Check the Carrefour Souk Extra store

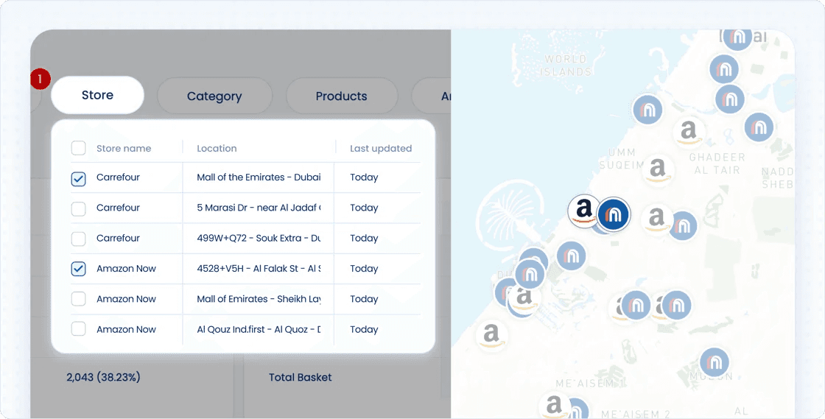click(x=78, y=239)
